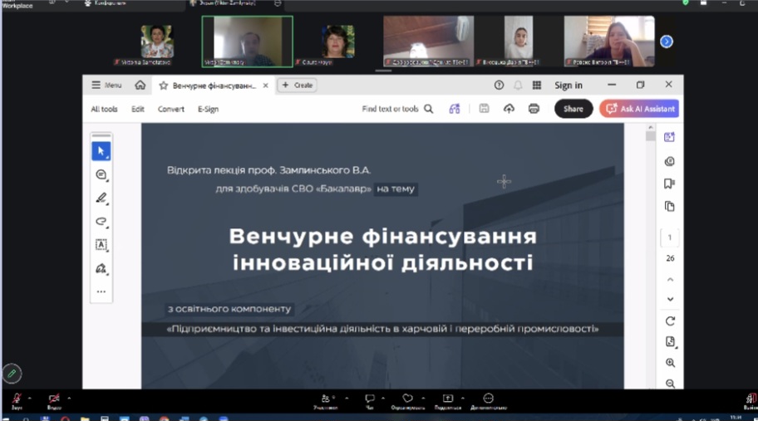Go to Acrobat home via house icon
Image resolution: width=758 pixels, height=421 pixels.
140,85
